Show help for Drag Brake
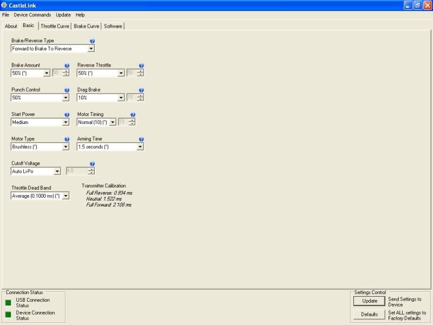Viewport: 433px width, 325px height. pos(141,90)
